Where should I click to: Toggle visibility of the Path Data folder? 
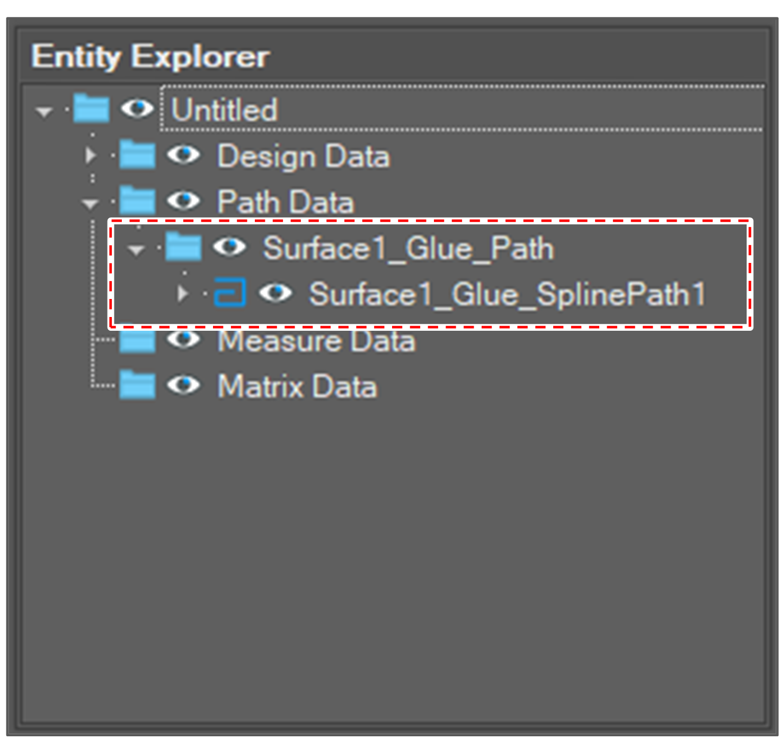click(185, 201)
